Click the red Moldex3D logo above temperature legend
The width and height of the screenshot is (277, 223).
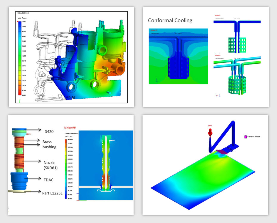70,128
